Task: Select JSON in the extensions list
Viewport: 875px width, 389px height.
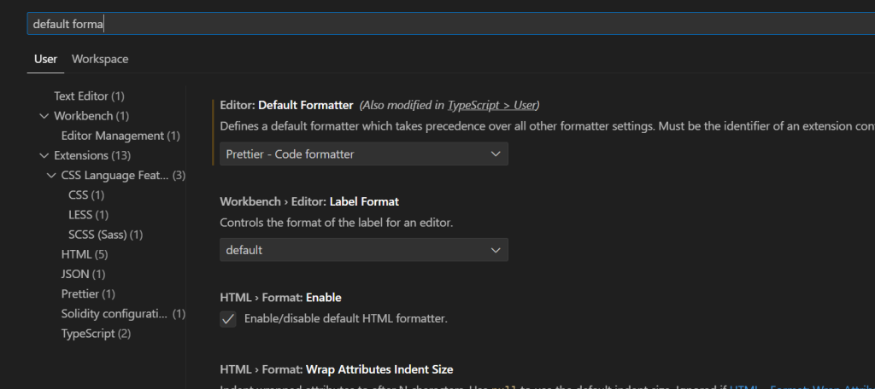Action: coord(83,274)
